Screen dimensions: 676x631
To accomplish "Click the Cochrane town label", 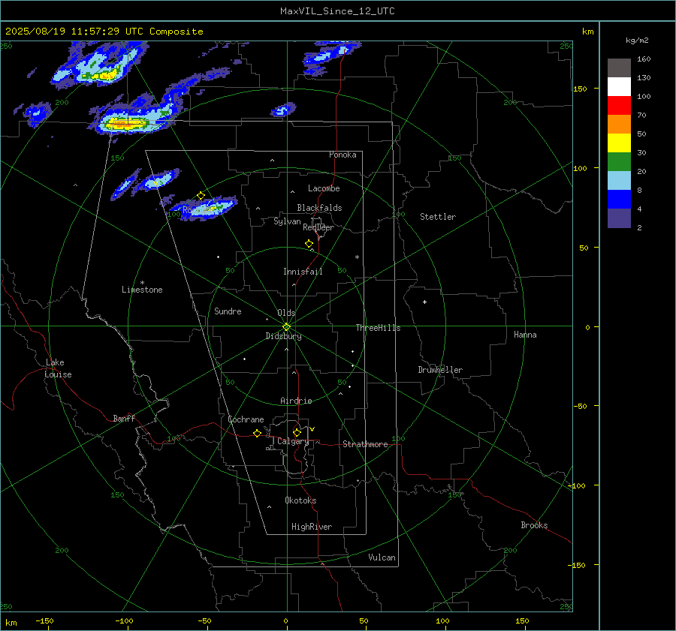I will pyautogui.click(x=246, y=419).
